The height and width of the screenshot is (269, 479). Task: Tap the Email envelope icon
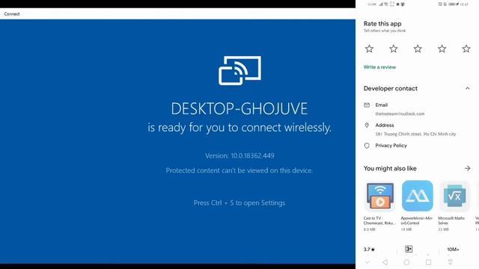pos(367,105)
